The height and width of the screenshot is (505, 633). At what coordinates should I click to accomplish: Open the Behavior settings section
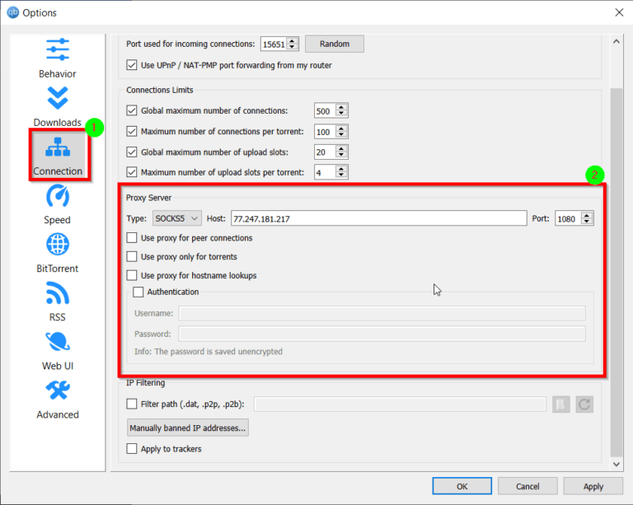coord(58,57)
